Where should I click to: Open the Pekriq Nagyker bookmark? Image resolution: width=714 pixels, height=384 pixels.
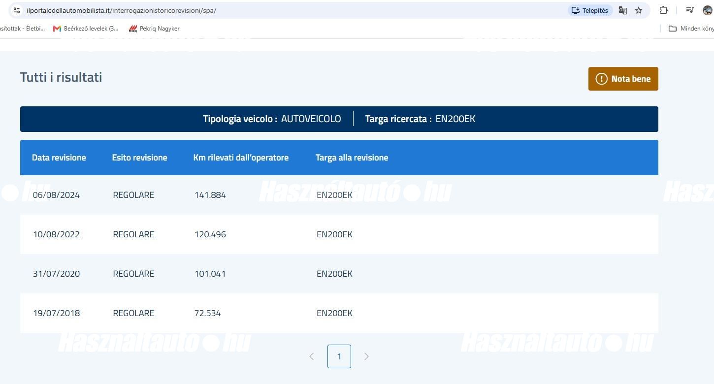point(154,29)
